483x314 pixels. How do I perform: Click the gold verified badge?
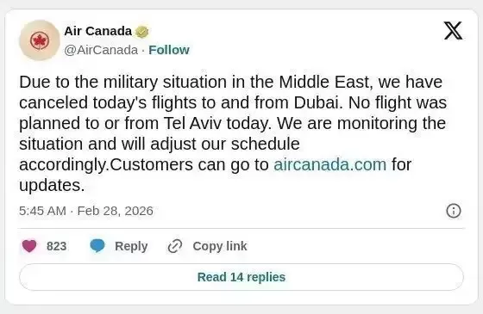(142, 32)
